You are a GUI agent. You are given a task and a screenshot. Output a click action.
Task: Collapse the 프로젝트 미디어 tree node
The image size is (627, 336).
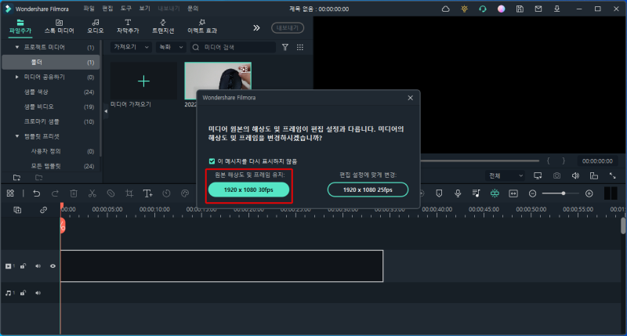(x=16, y=47)
